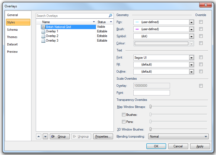
Task: Click the search magnifier icon in Search Overlays
Action: (x=110, y=15)
